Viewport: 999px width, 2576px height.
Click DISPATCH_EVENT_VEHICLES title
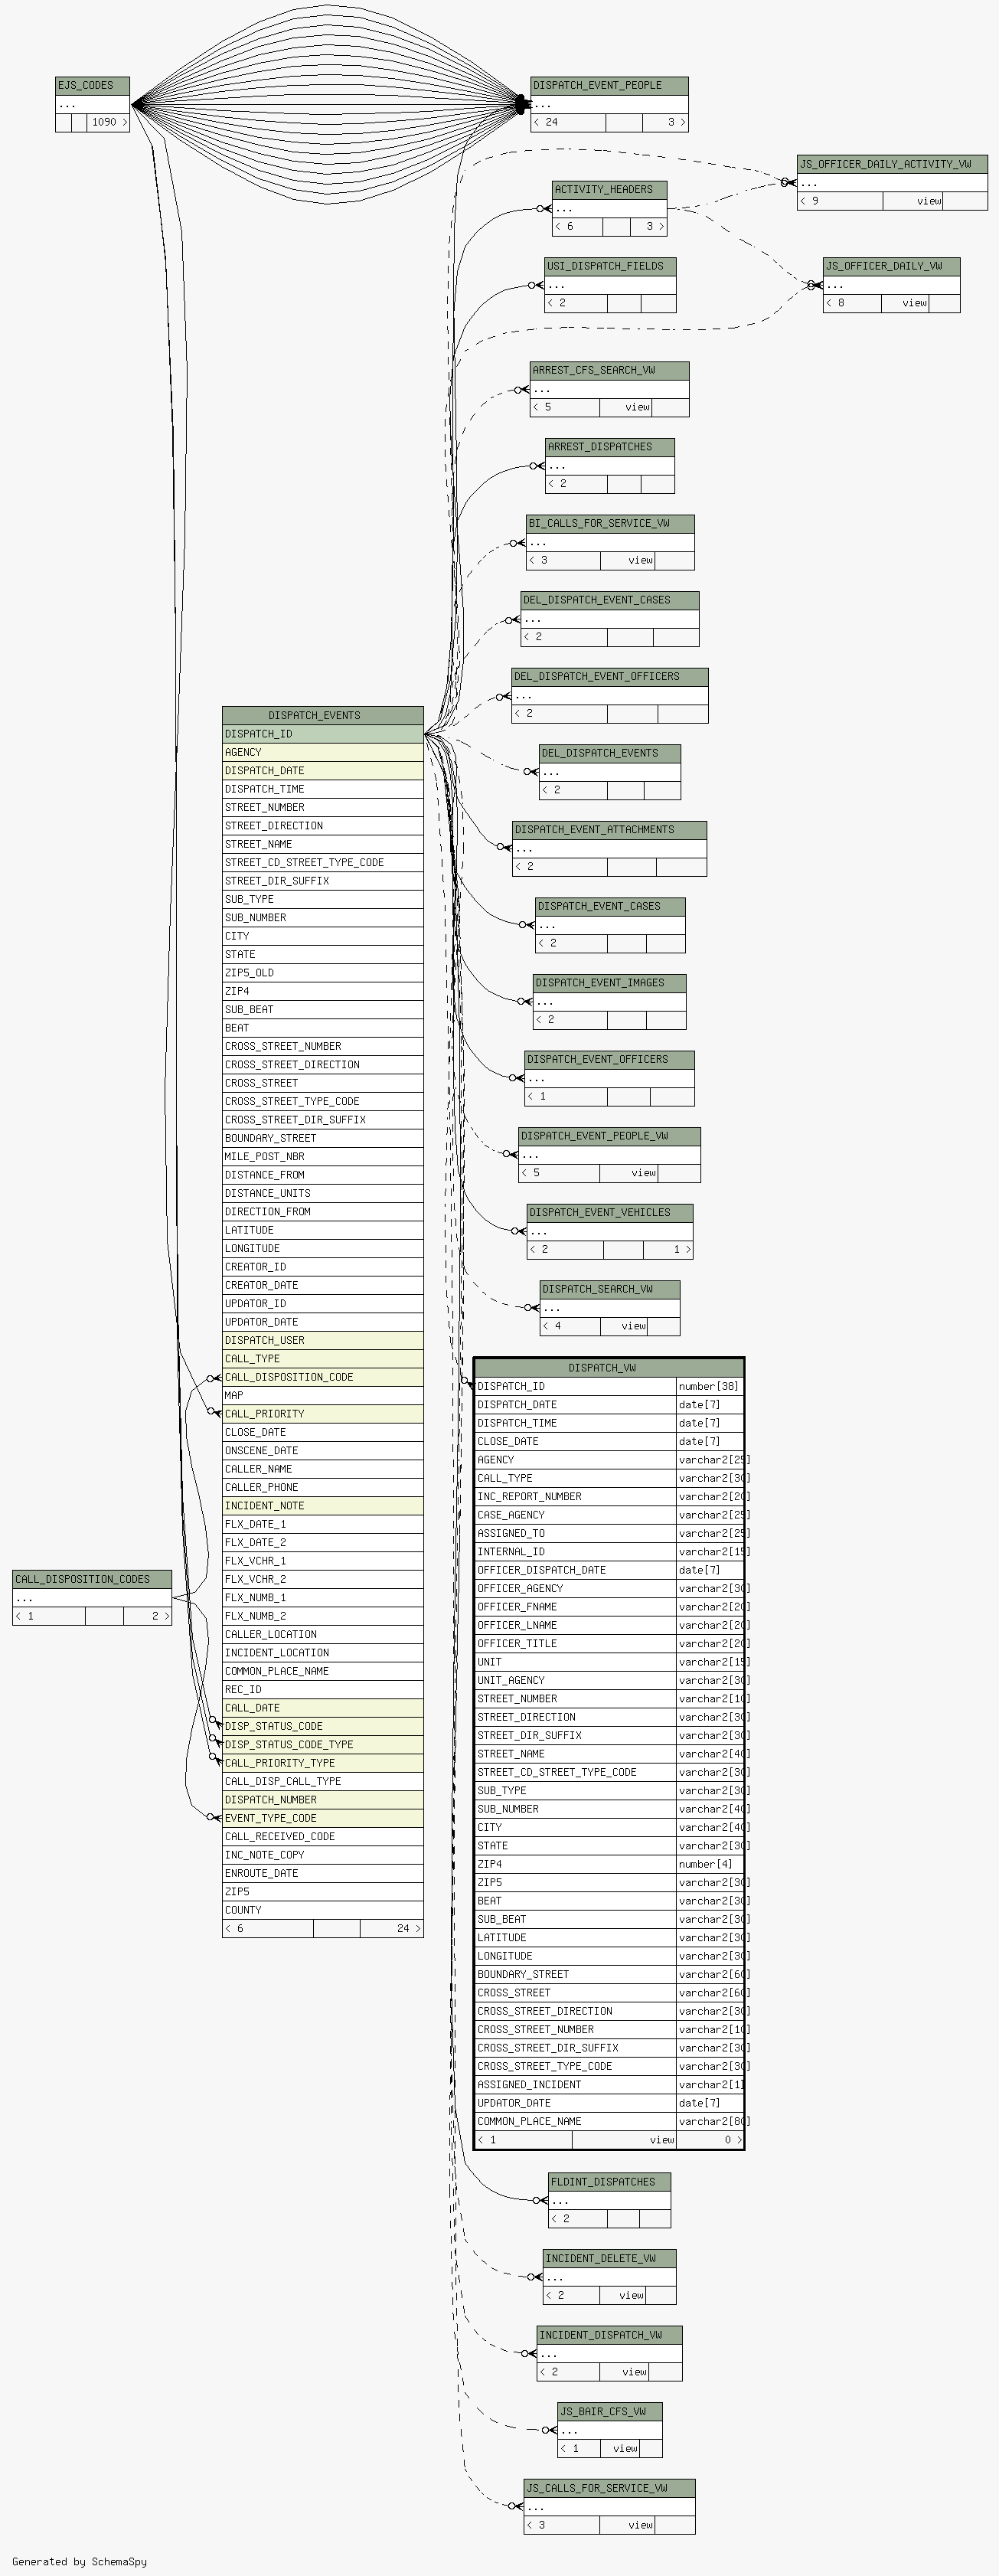point(610,1212)
